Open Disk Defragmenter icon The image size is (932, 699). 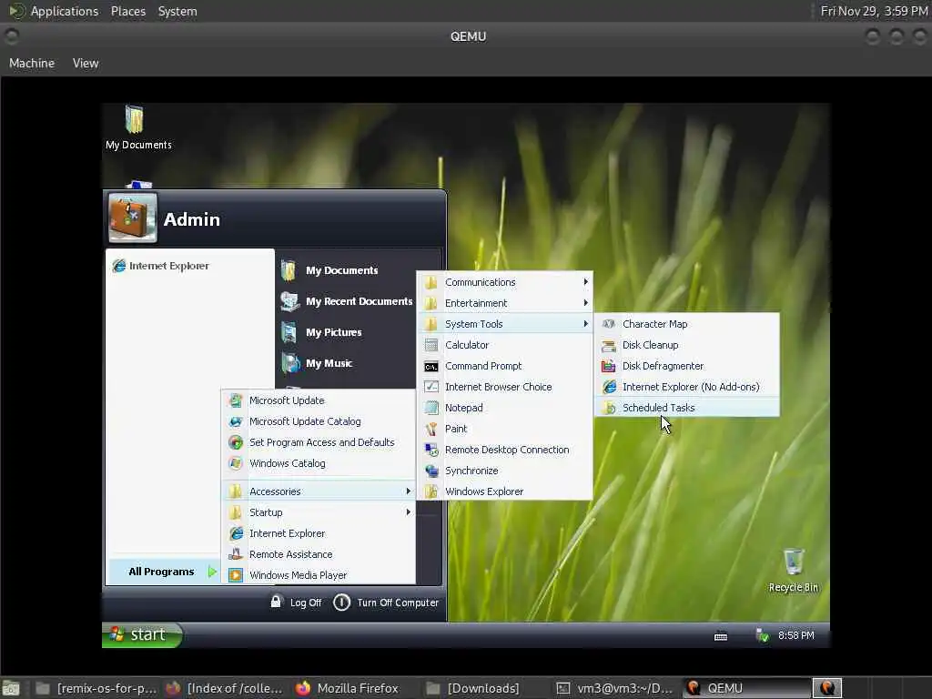coord(608,366)
